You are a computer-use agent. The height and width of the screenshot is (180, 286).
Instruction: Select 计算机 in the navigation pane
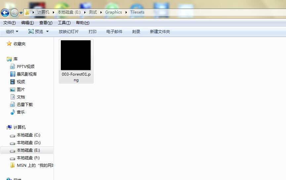(20, 127)
